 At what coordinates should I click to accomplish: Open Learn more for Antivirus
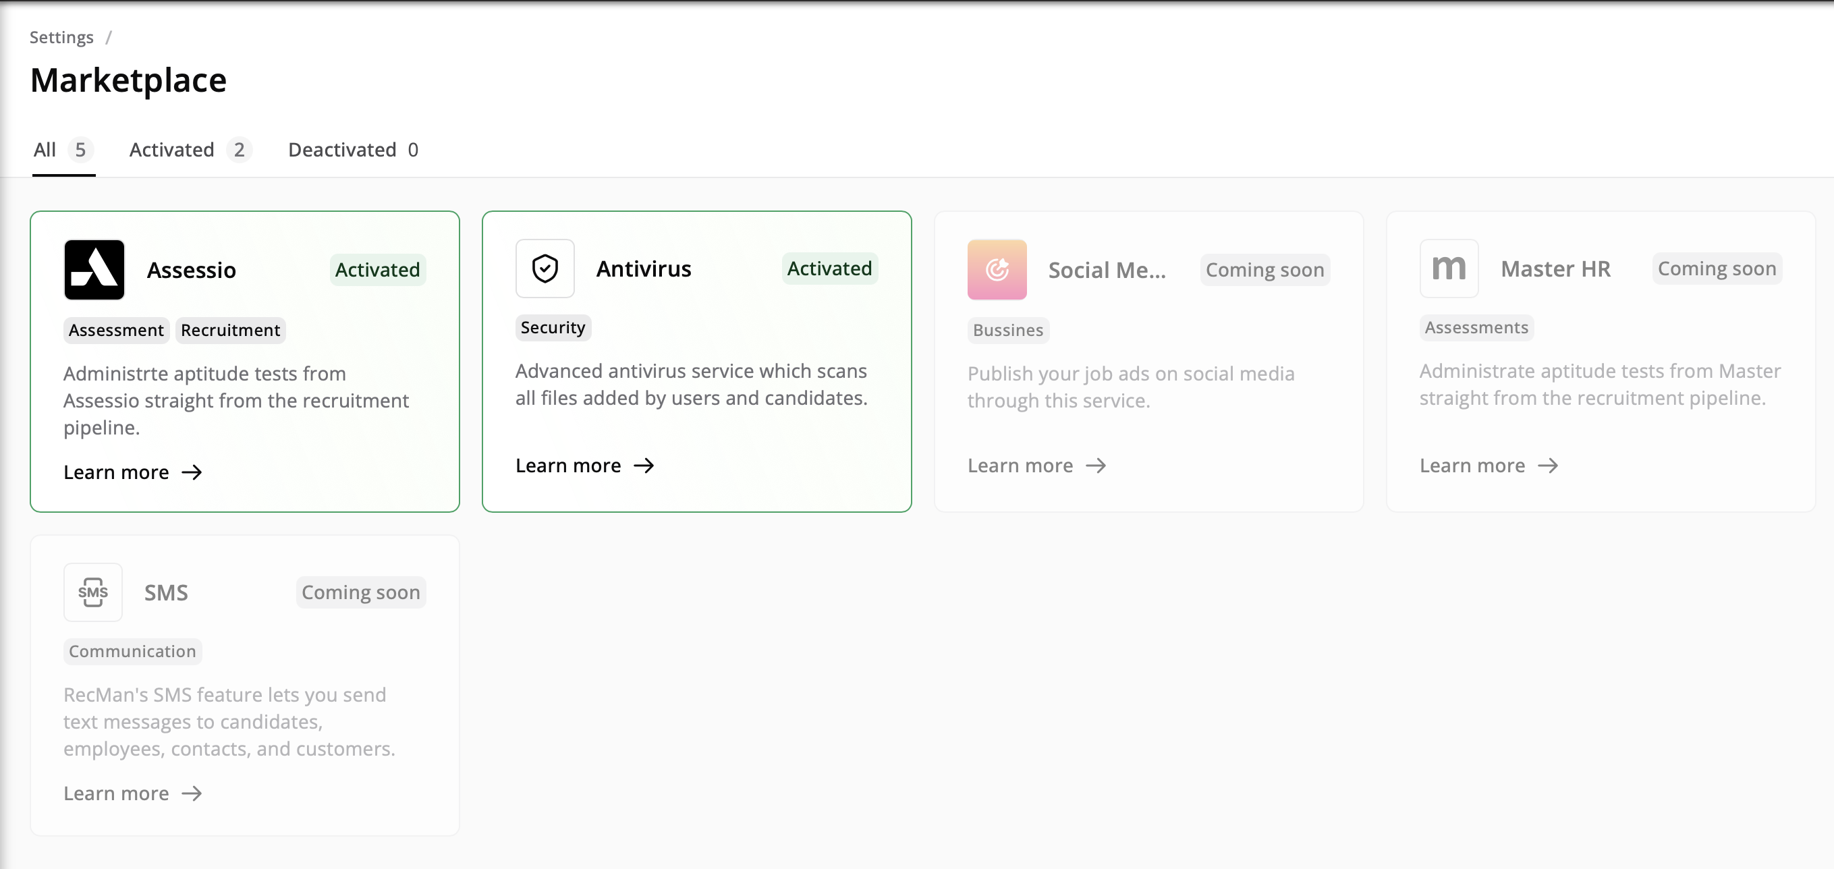[x=568, y=466]
